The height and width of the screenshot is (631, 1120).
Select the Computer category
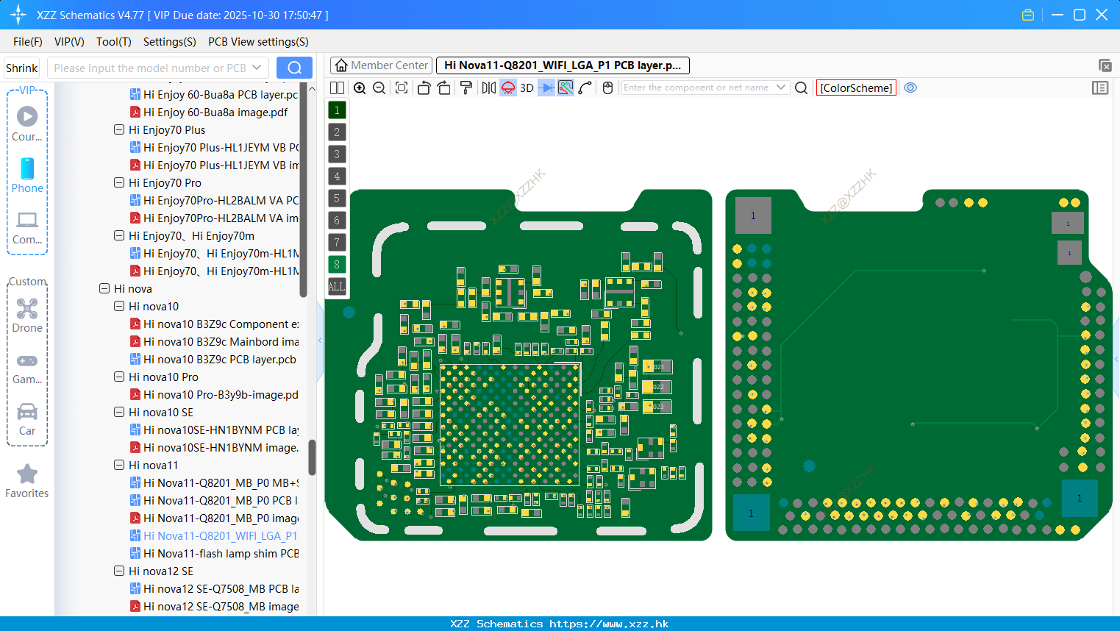27,227
